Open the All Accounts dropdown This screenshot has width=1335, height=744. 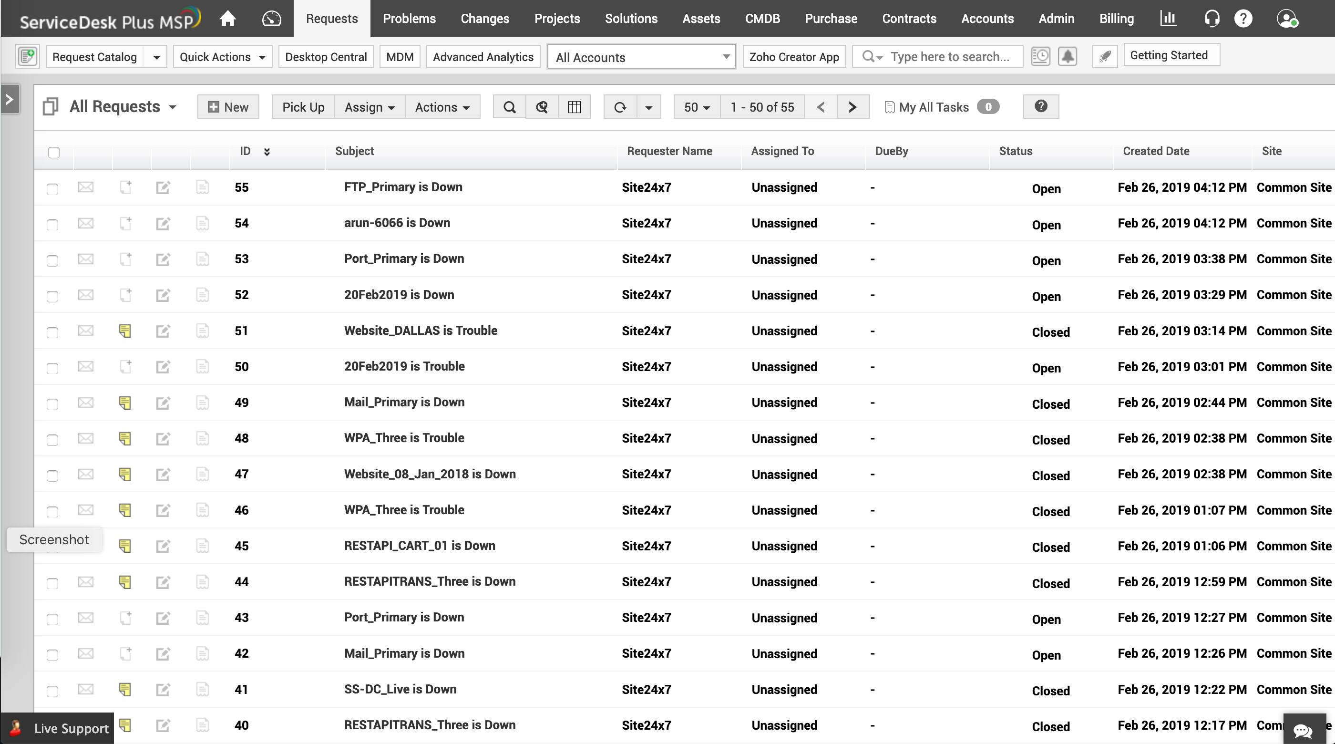point(641,57)
